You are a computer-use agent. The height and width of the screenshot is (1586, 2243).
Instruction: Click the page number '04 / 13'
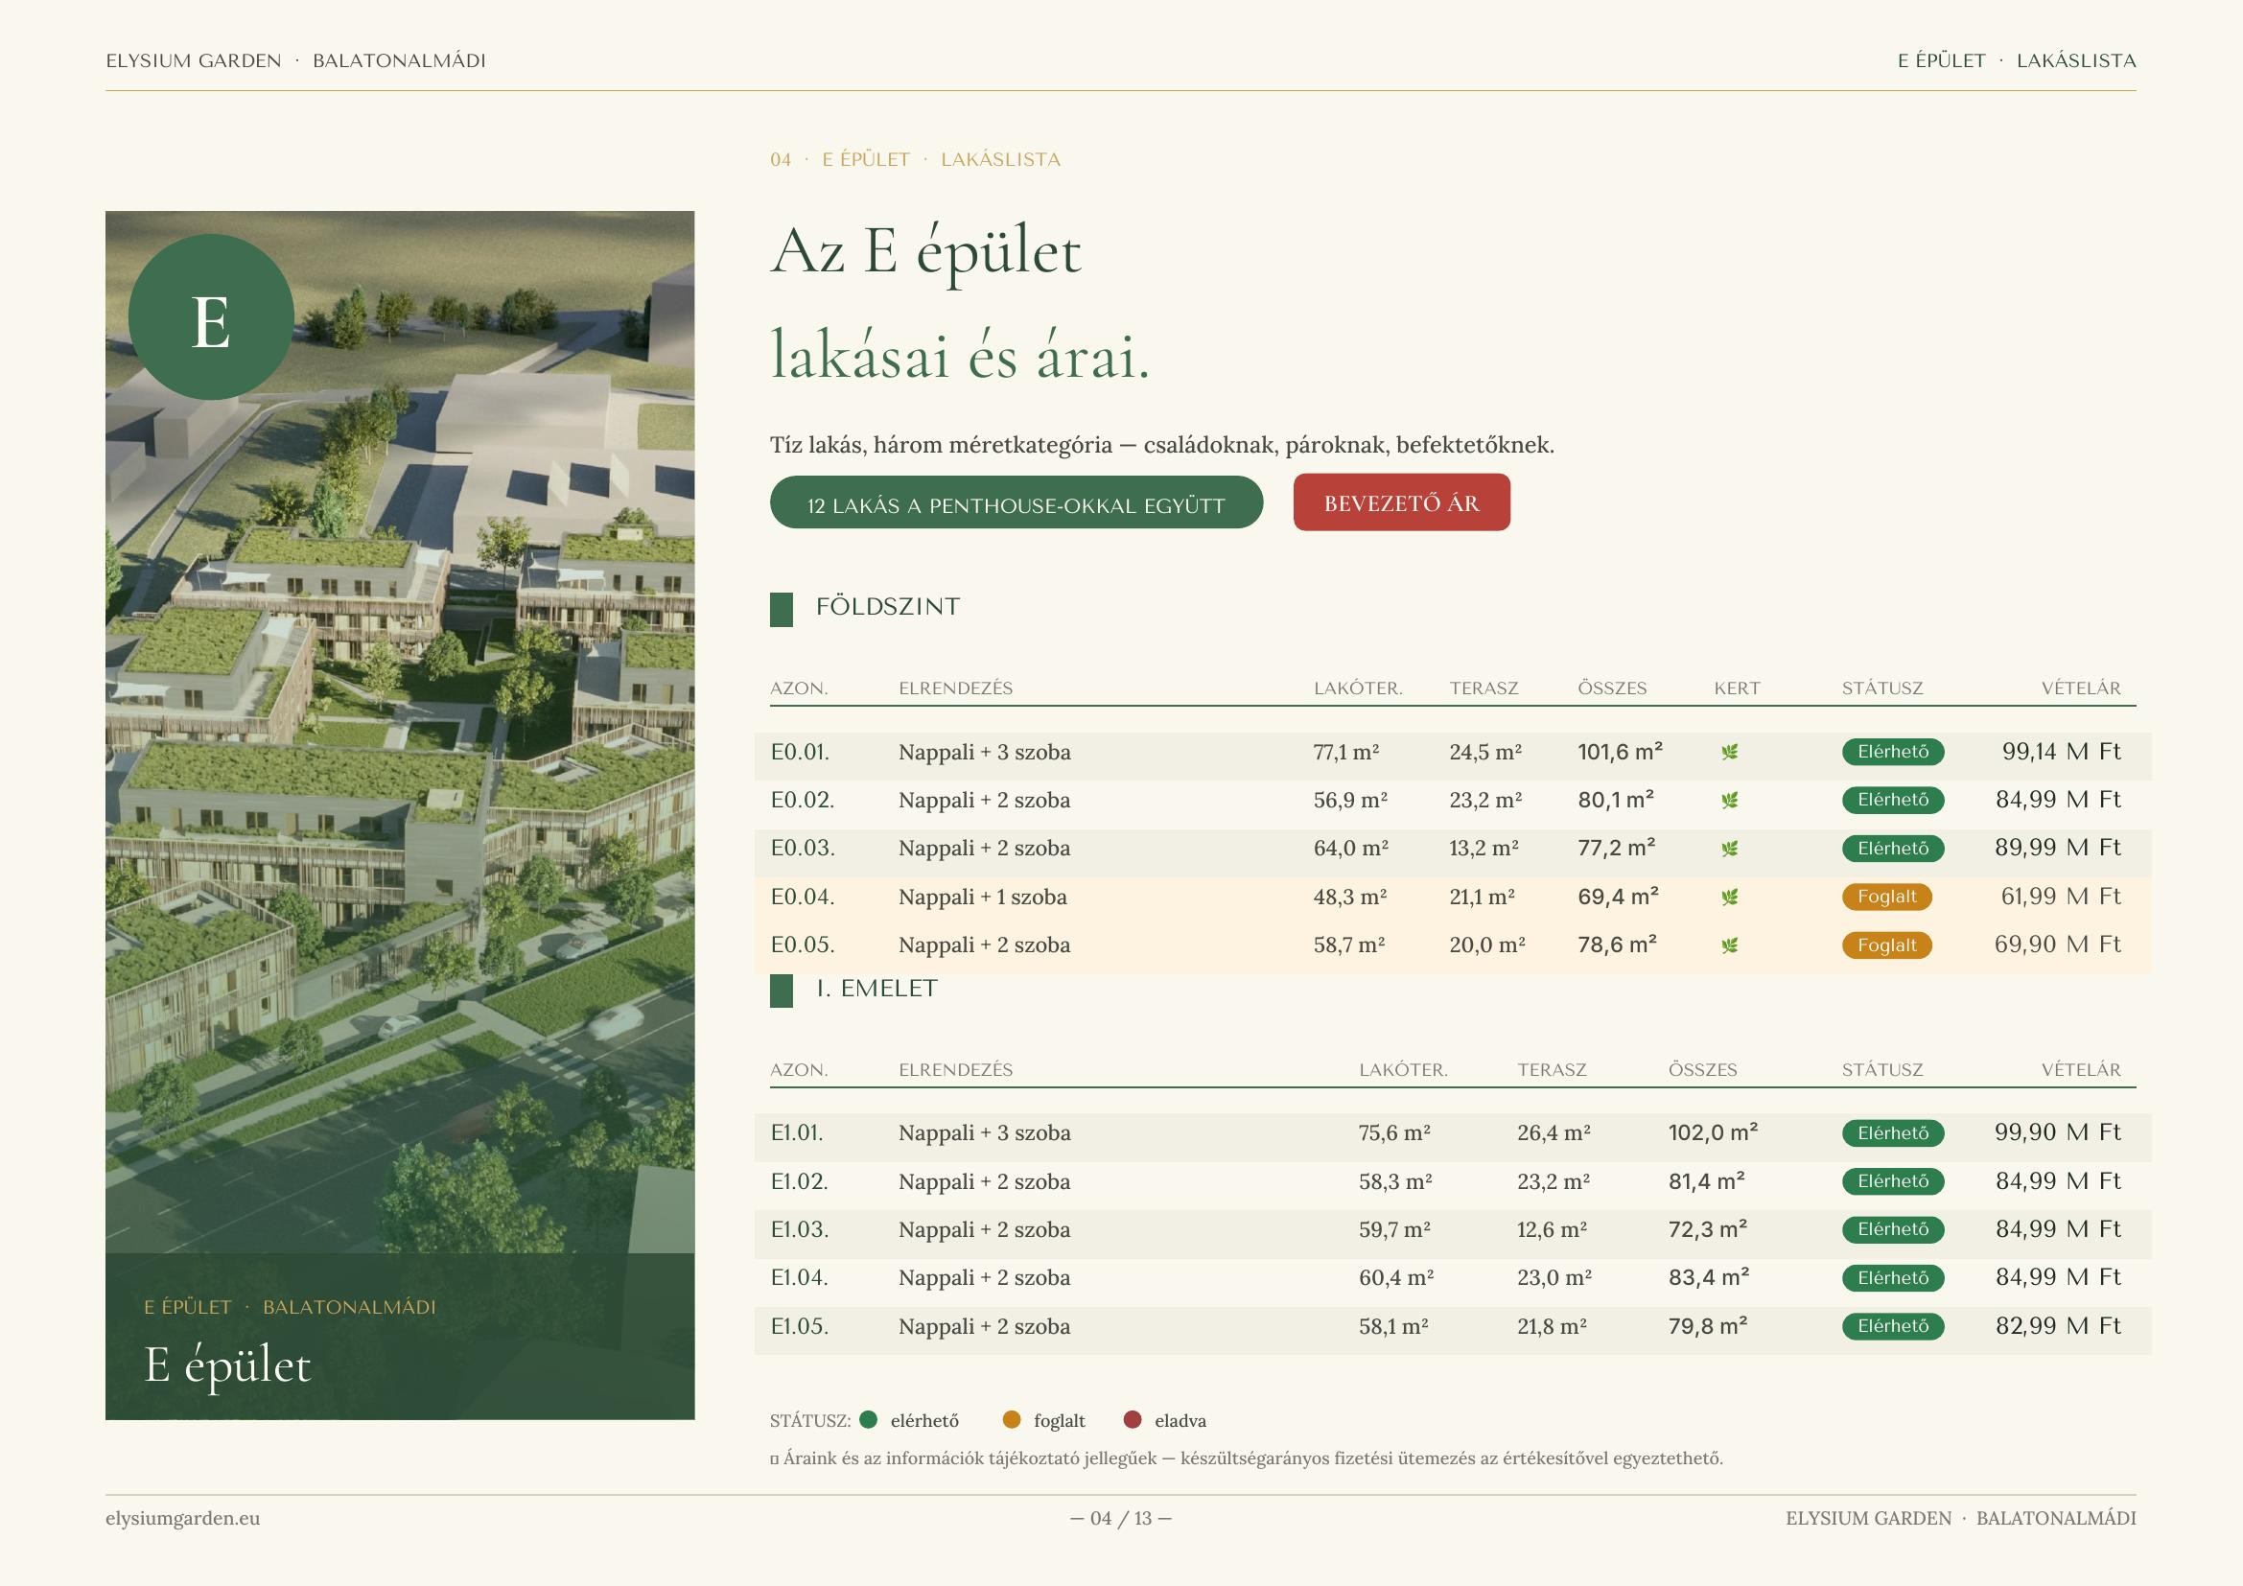point(1120,1518)
